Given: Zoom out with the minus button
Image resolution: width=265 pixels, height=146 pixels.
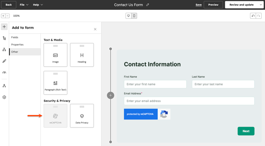Looking at the screenshot, I should [x=8, y=16].
